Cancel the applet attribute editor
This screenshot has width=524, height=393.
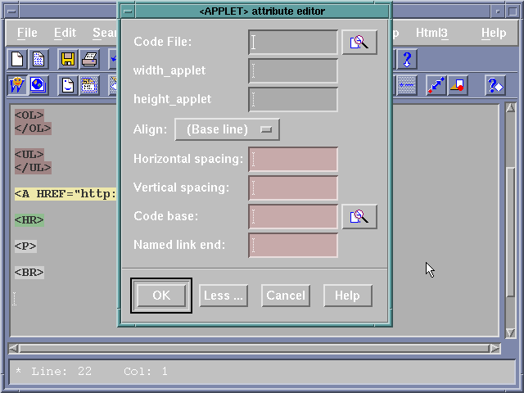click(x=286, y=296)
